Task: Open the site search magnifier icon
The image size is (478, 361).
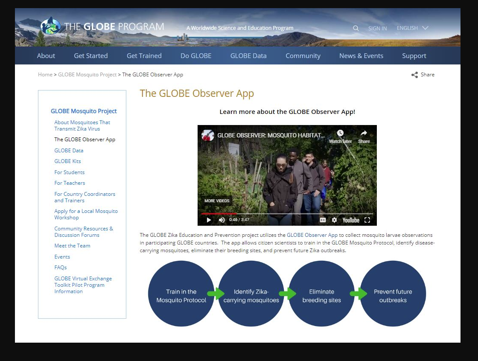Action: pyautogui.click(x=356, y=28)
